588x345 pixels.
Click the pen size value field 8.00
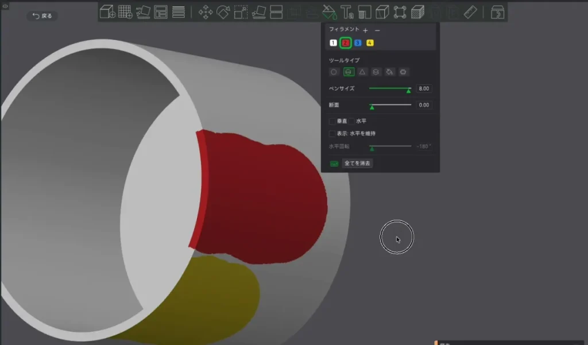(424, 88)
